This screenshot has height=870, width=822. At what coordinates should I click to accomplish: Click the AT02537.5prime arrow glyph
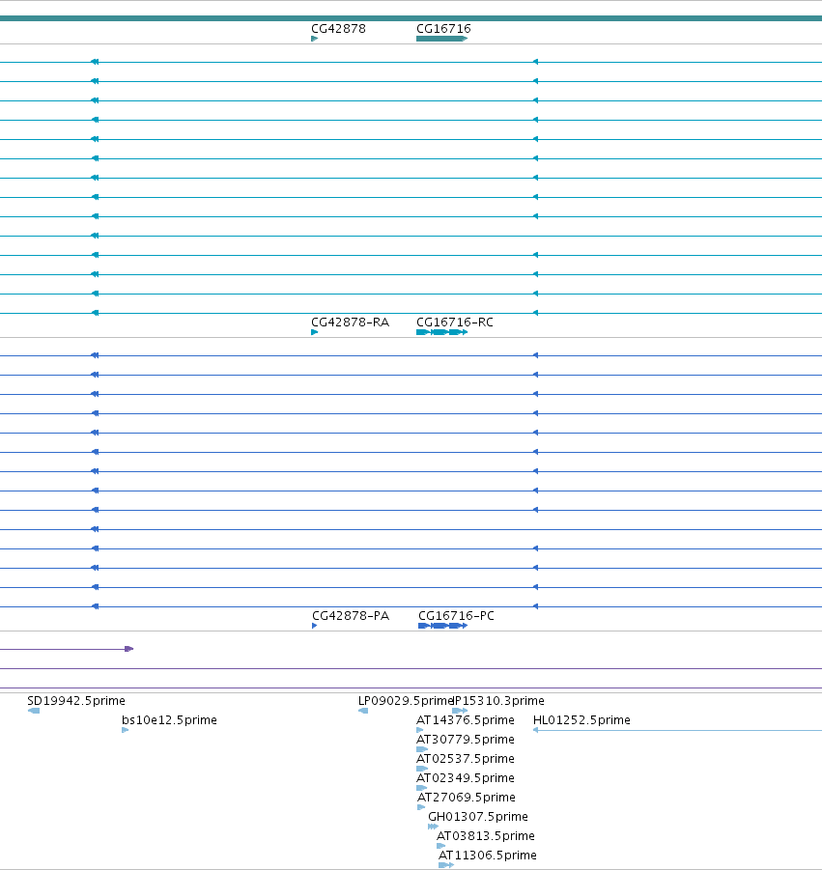pos(422,769)
